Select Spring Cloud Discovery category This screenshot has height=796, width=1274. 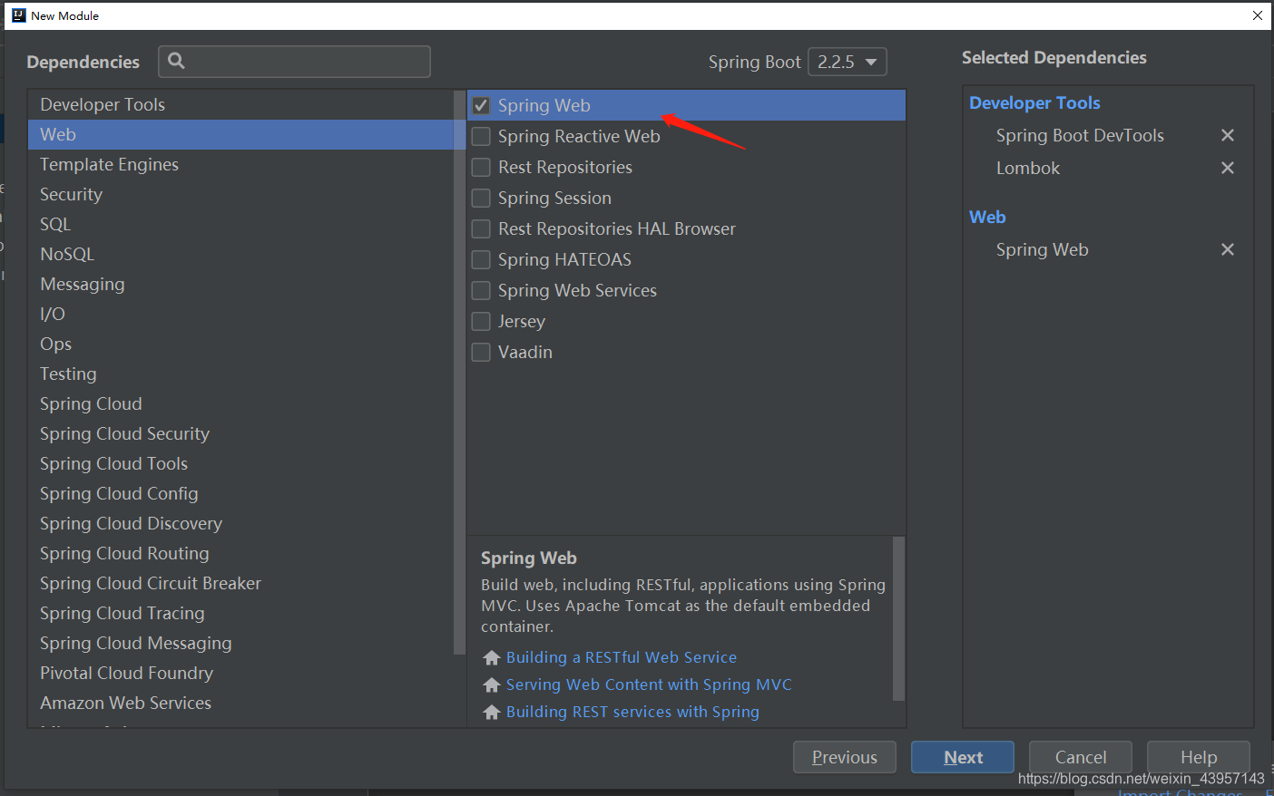[x=240, y=523]
